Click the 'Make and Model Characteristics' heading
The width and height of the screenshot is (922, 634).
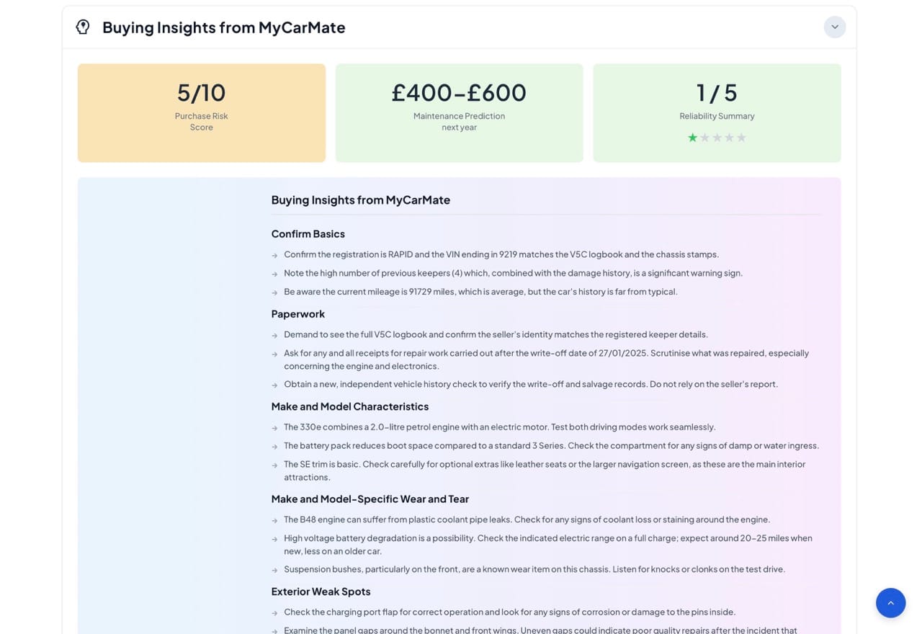(349, 406)
